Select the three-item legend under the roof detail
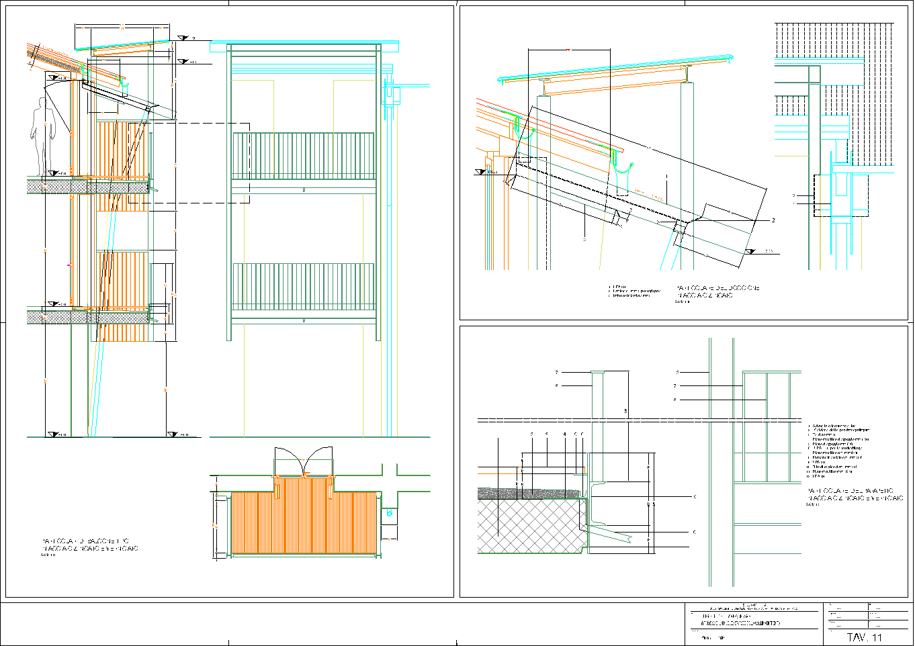915x646 pixels. [634, 291]
